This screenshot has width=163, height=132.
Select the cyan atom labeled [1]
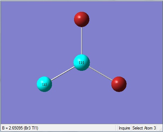click(44, 84)
